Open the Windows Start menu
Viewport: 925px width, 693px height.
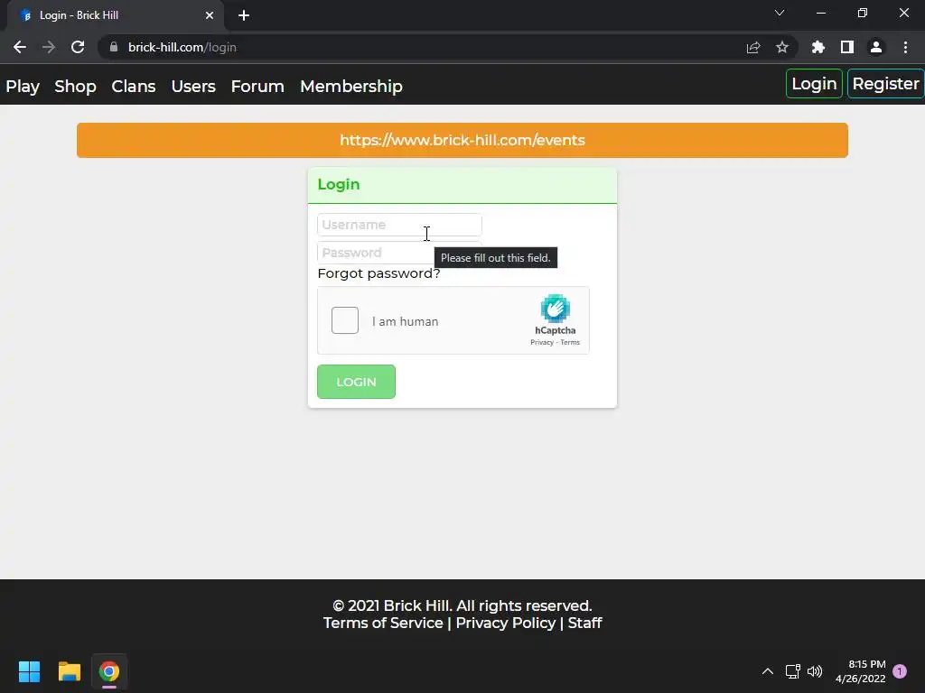tap(29, 671)
